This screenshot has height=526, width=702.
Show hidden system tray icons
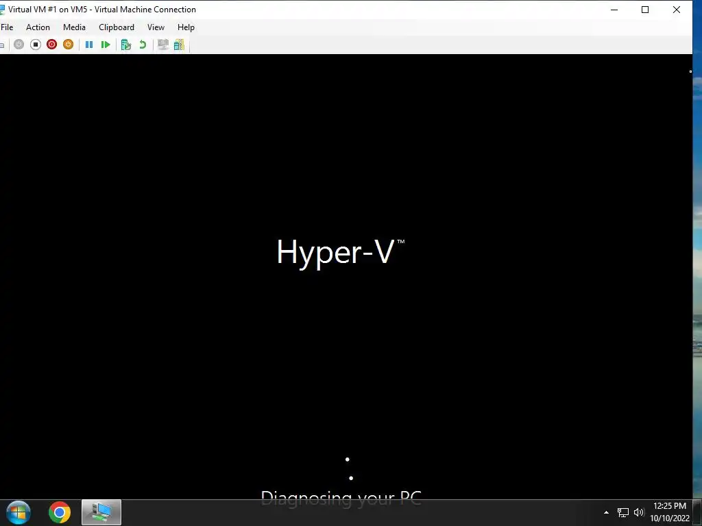tap(606, 512)
